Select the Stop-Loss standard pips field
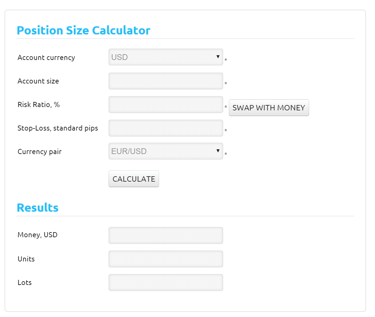375x317 pixels. click(166, 128)
